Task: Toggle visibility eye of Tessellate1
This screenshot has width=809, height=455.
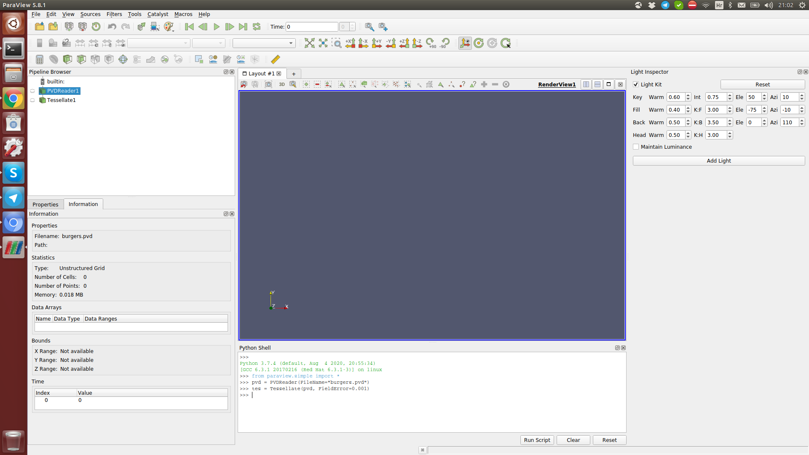Action: click(x=32, y=100)
